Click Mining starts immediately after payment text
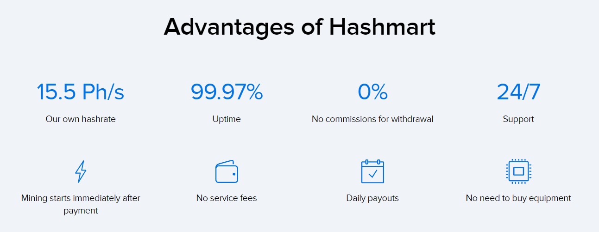 (81, 204)
